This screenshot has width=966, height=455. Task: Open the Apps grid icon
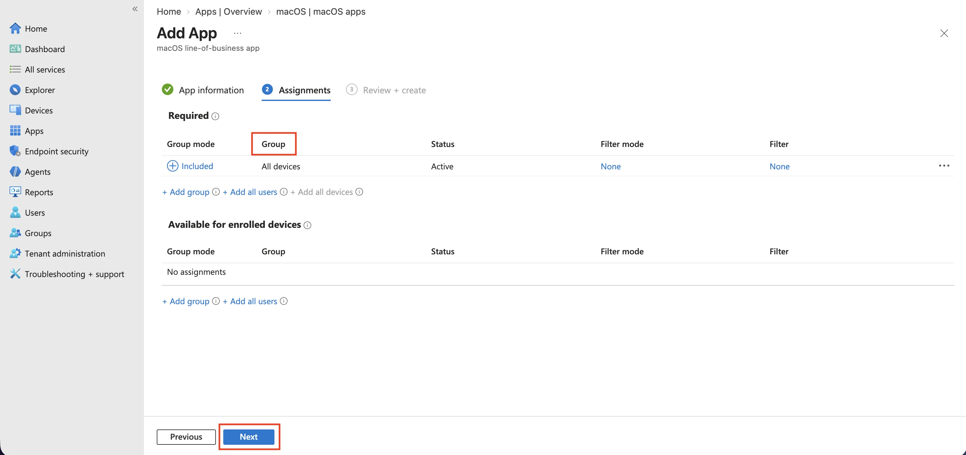(15, 131)
